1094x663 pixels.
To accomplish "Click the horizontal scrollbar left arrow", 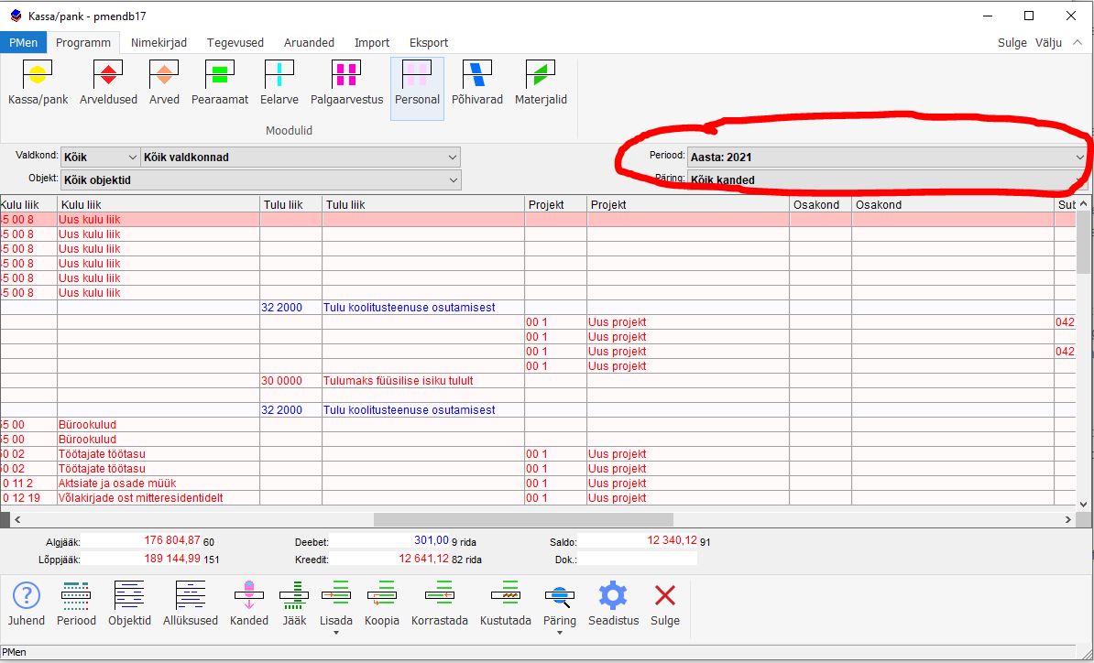I will (17, 519).
